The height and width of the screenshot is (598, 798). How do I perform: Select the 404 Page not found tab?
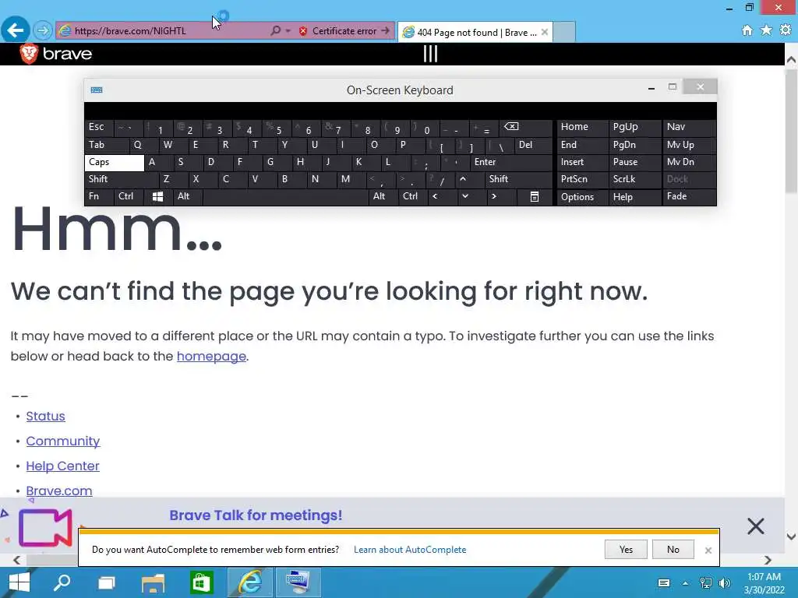coord(475,33)
